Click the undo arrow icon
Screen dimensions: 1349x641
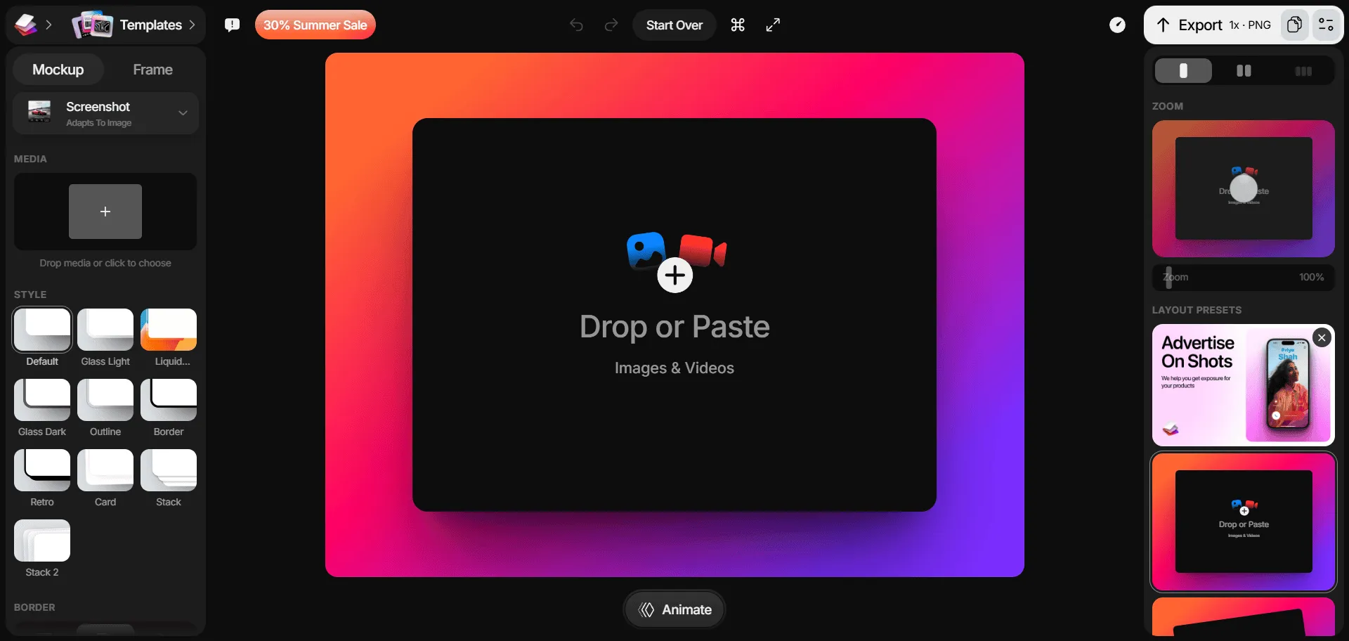coord(575,25)
